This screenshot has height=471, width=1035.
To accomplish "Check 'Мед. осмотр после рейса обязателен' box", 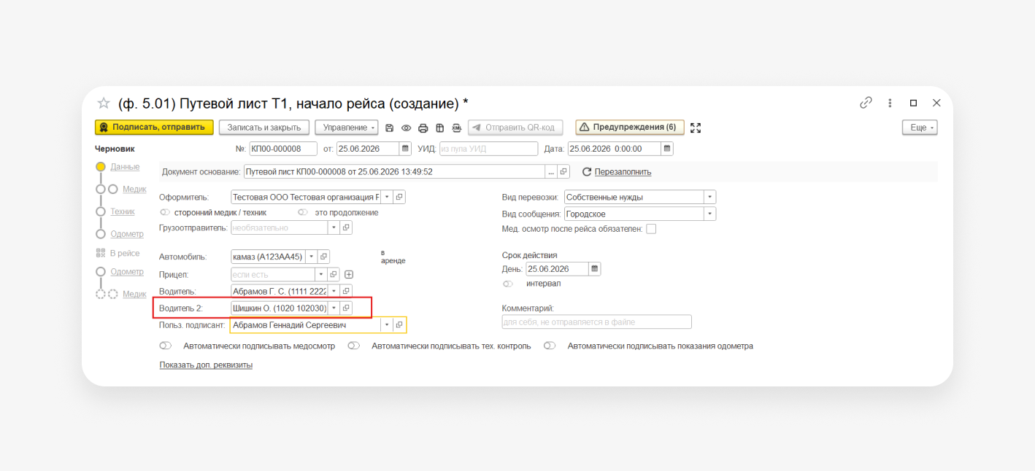I will (x=651, y=229).
